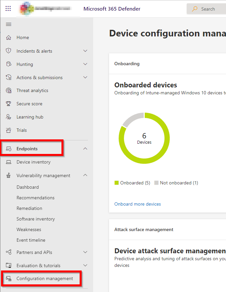226x292 pixels.
Task: Click the Incidents & alerts shield icon
Action: (x=9, y=51)
